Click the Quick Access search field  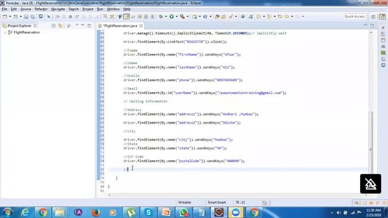click(x=354, y=16)
